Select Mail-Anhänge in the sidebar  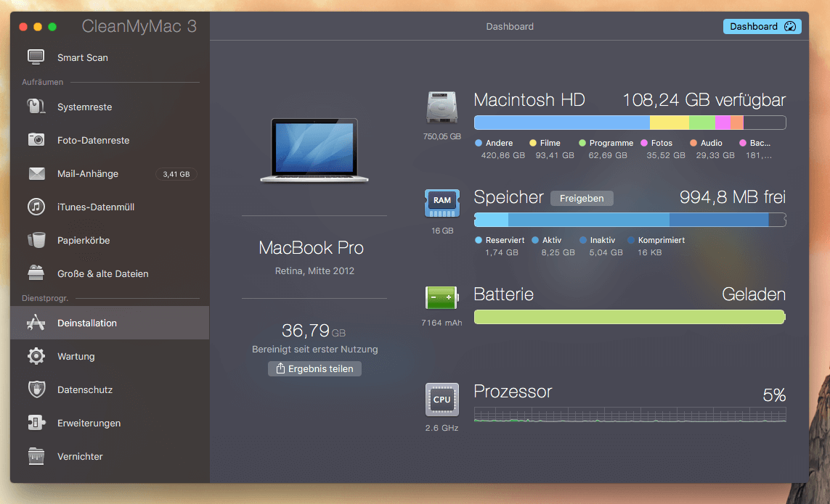click(110, 173)
